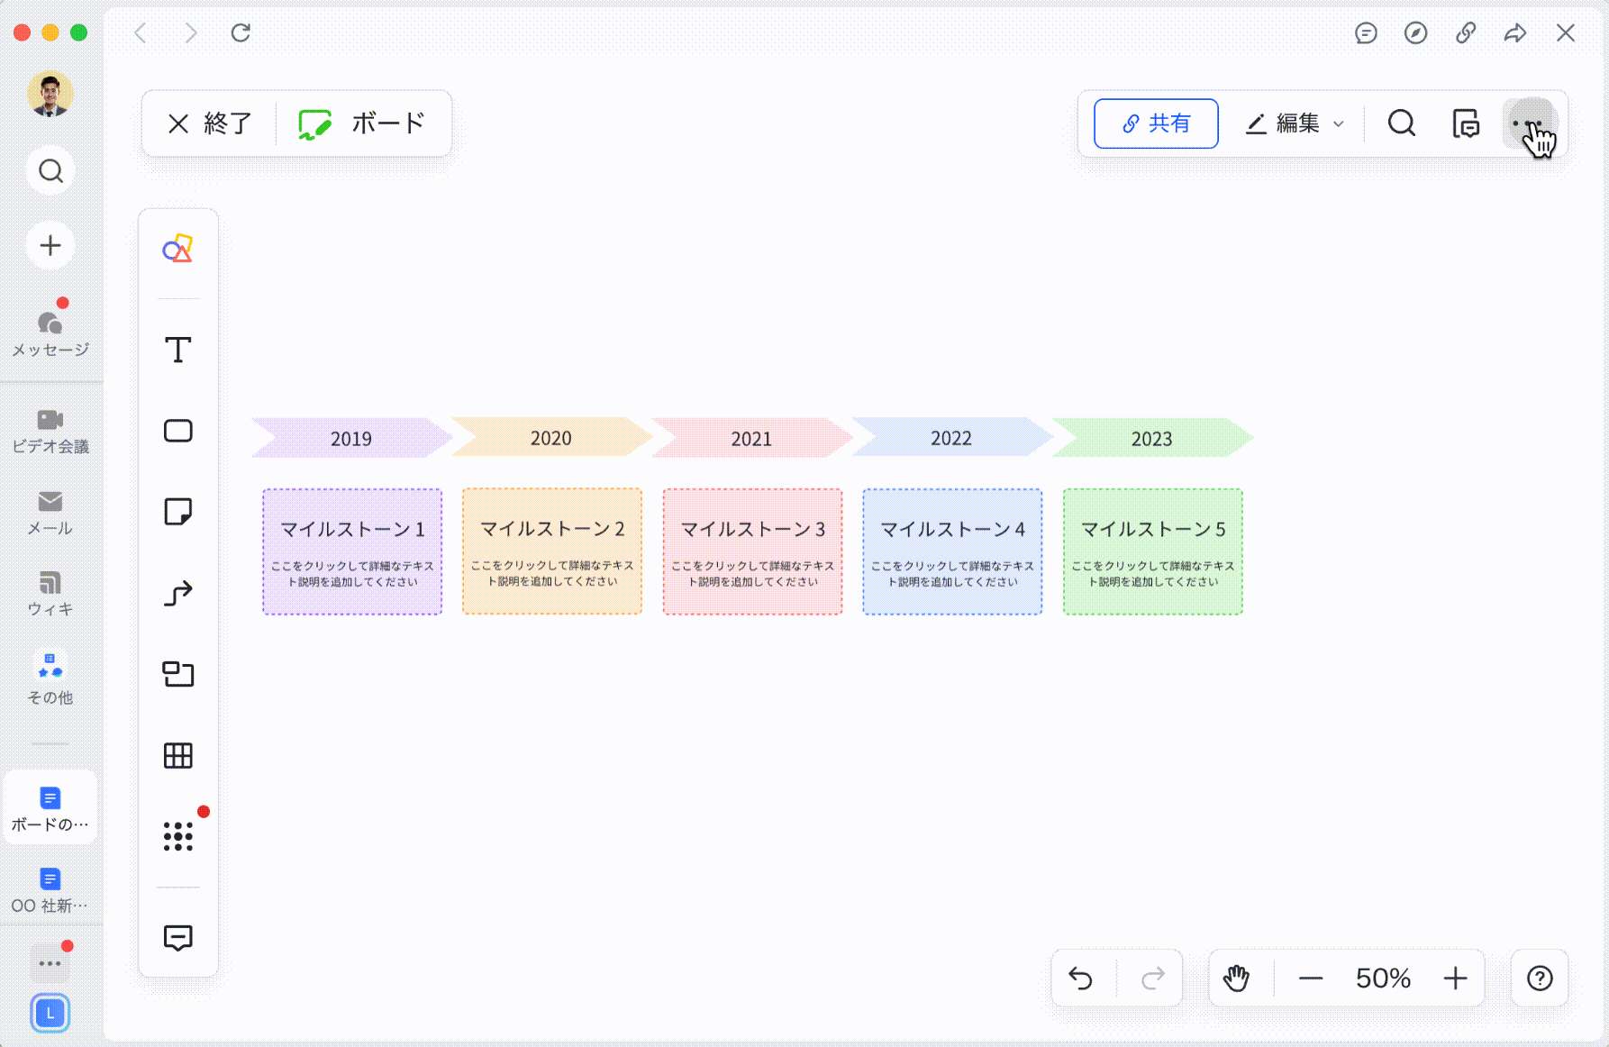Open メッセージ in the sidebar

[50, 332]
